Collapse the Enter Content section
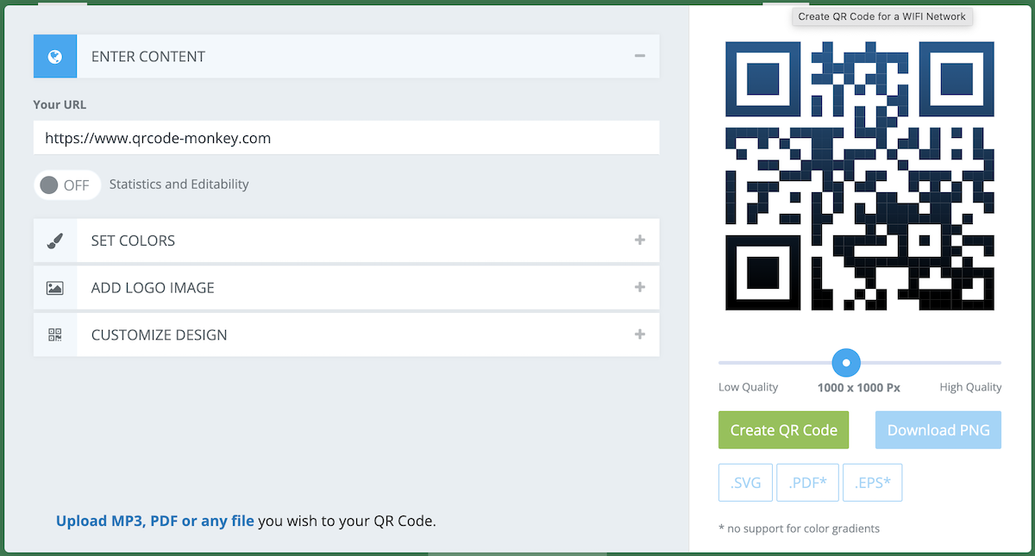 [640, 55]
